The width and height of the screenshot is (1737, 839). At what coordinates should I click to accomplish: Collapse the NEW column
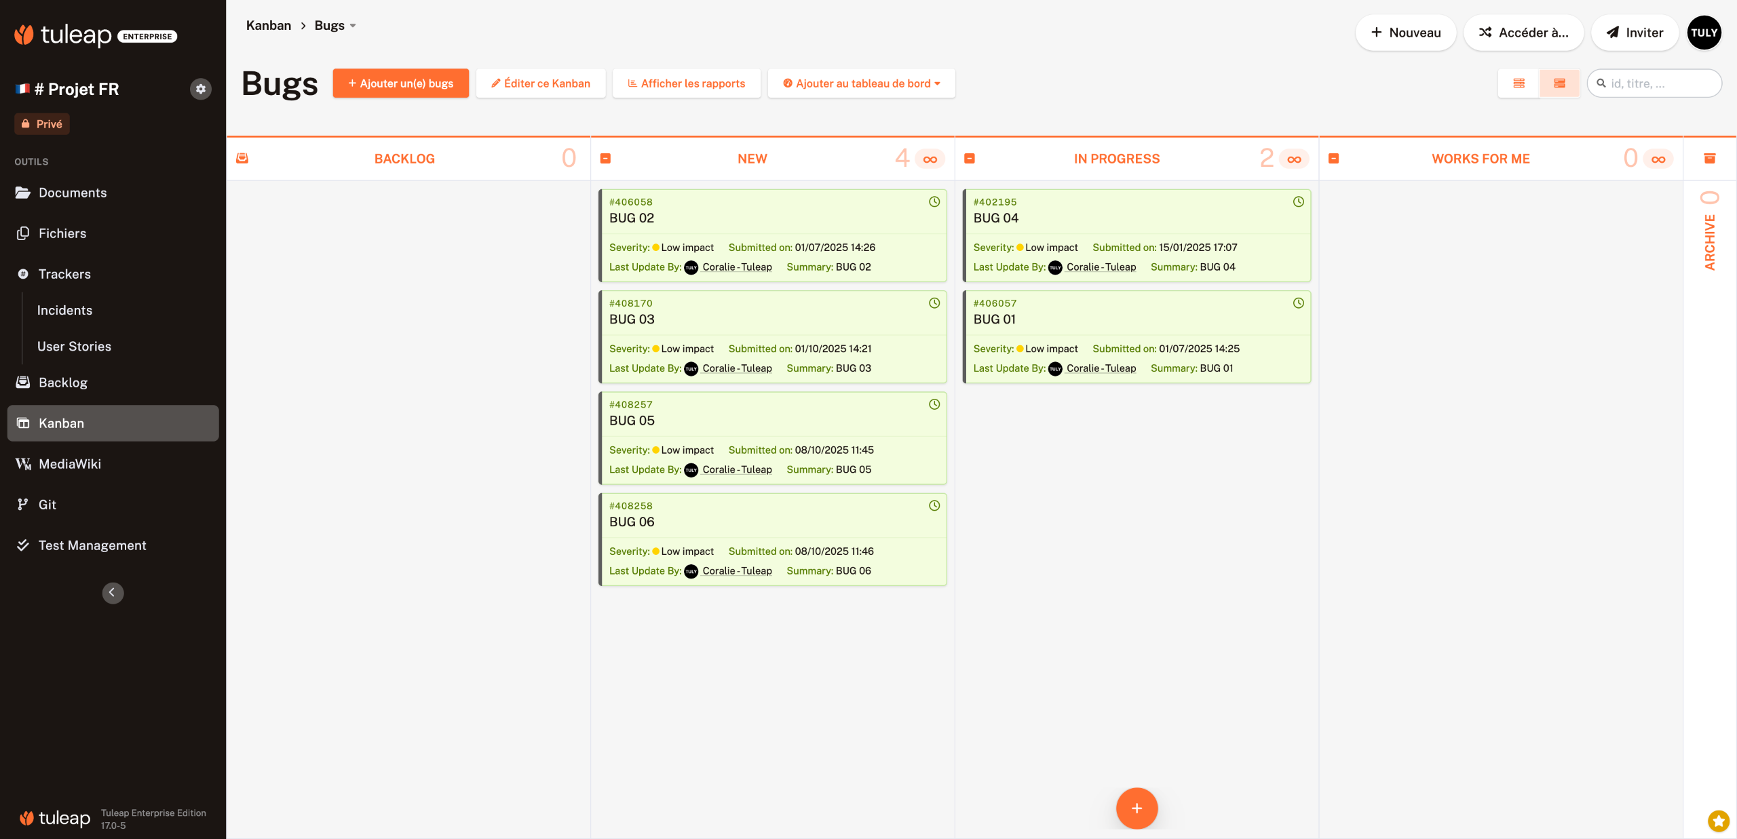click(605, 159)
